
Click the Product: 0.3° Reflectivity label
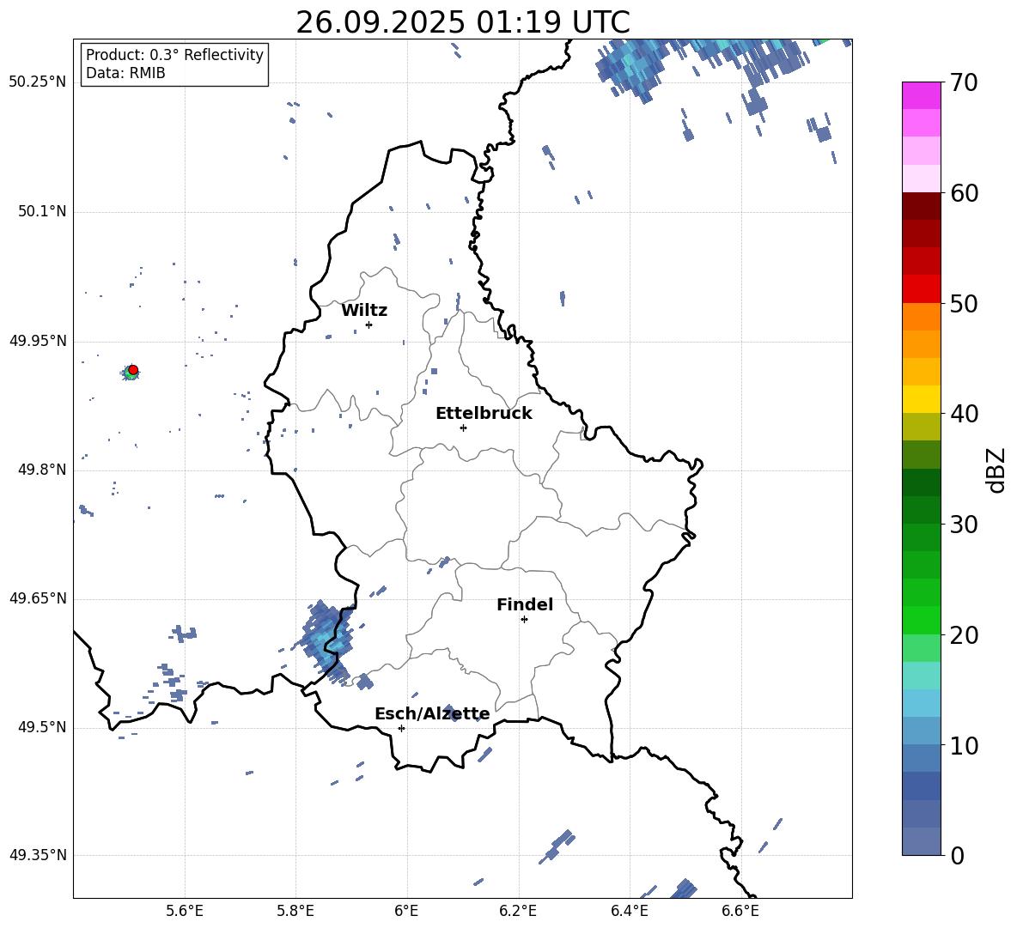point(174,55)
